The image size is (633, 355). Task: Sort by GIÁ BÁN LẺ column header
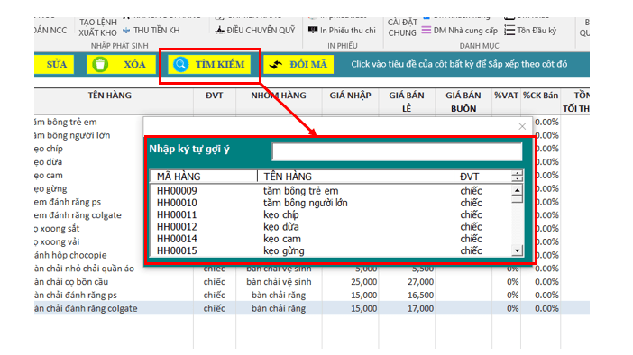pyautogui.click(x=407, y=102)
